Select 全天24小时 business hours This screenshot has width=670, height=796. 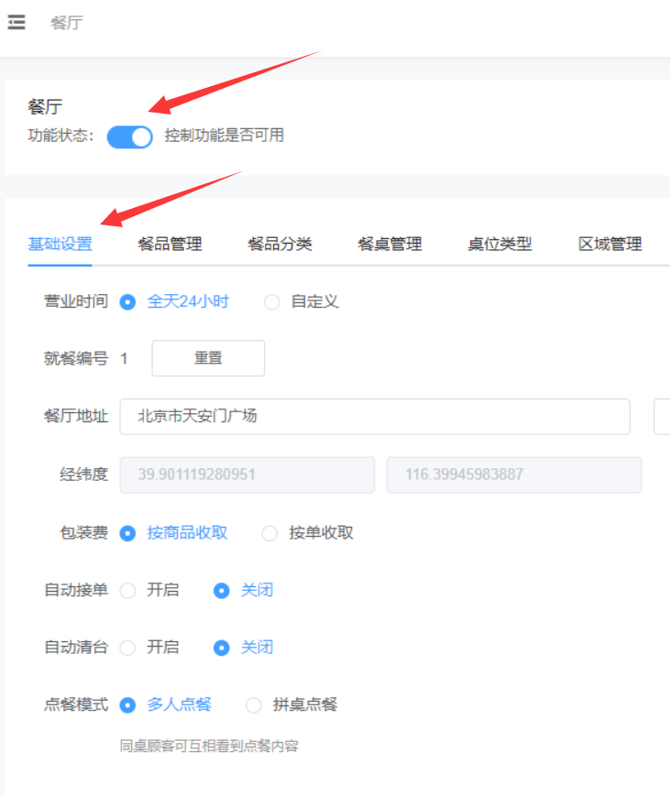click(x=174, y=301)
